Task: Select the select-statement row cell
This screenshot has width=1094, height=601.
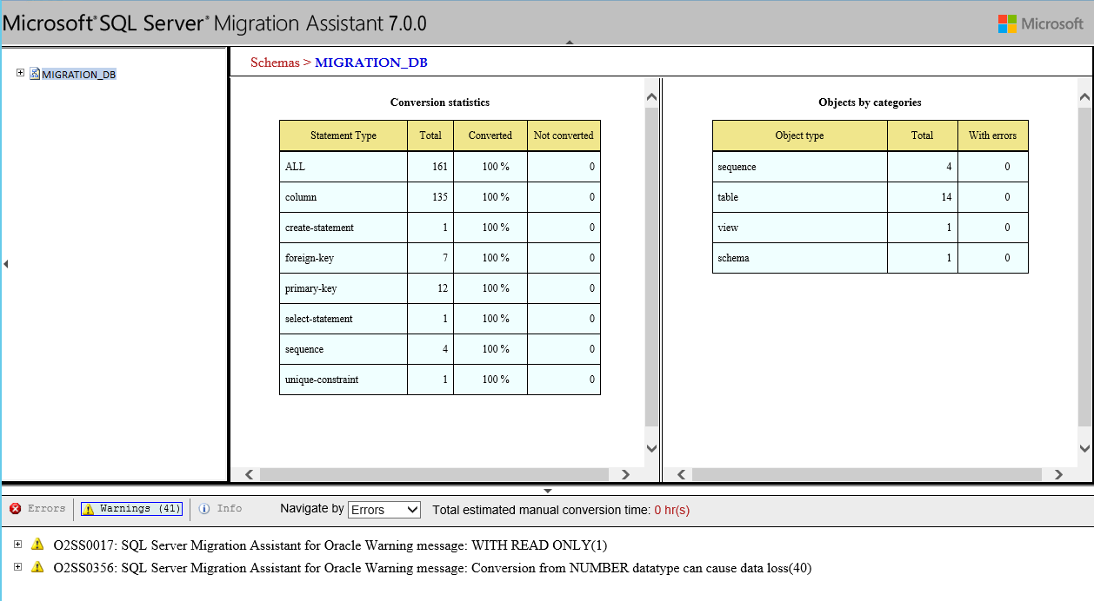Action: coord(344,319)
